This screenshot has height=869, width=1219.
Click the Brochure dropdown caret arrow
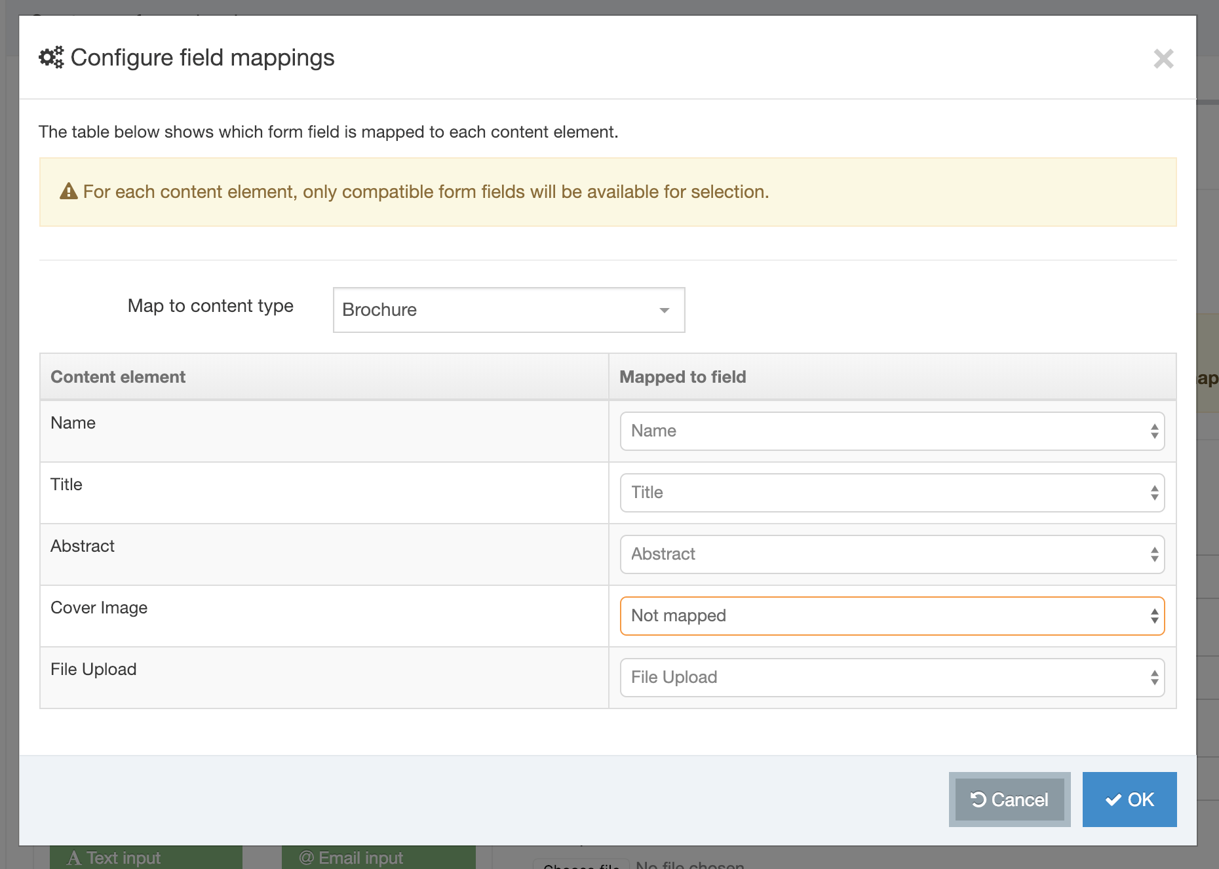[x=664, y=310]
